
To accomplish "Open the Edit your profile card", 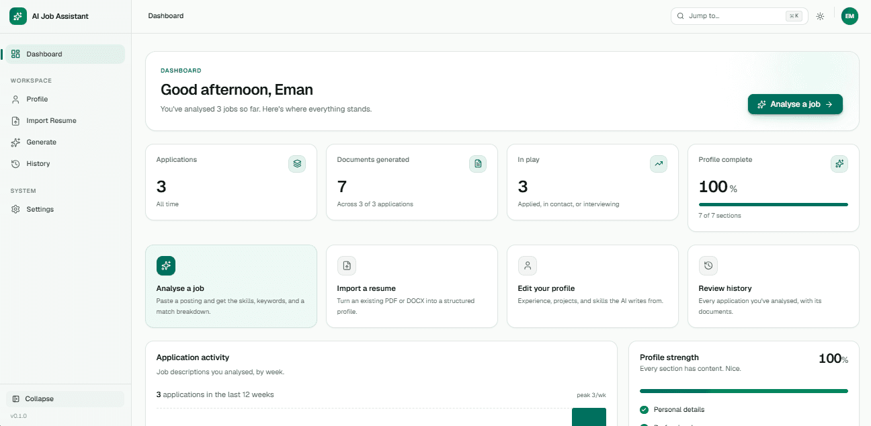I will (593, 286).
